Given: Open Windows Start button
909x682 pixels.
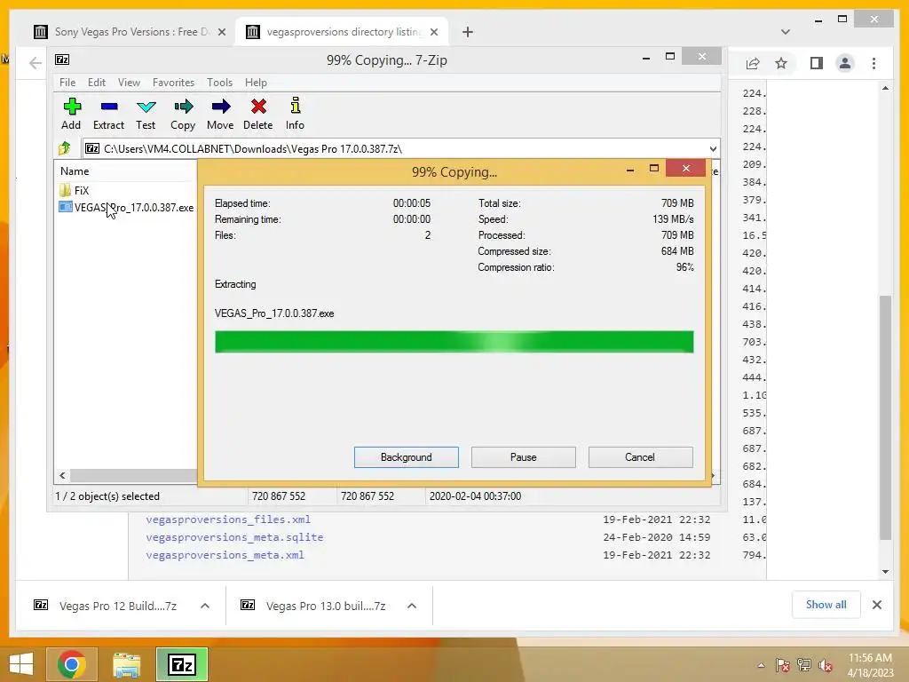Looking at the screenshot, I should point(21,664).
